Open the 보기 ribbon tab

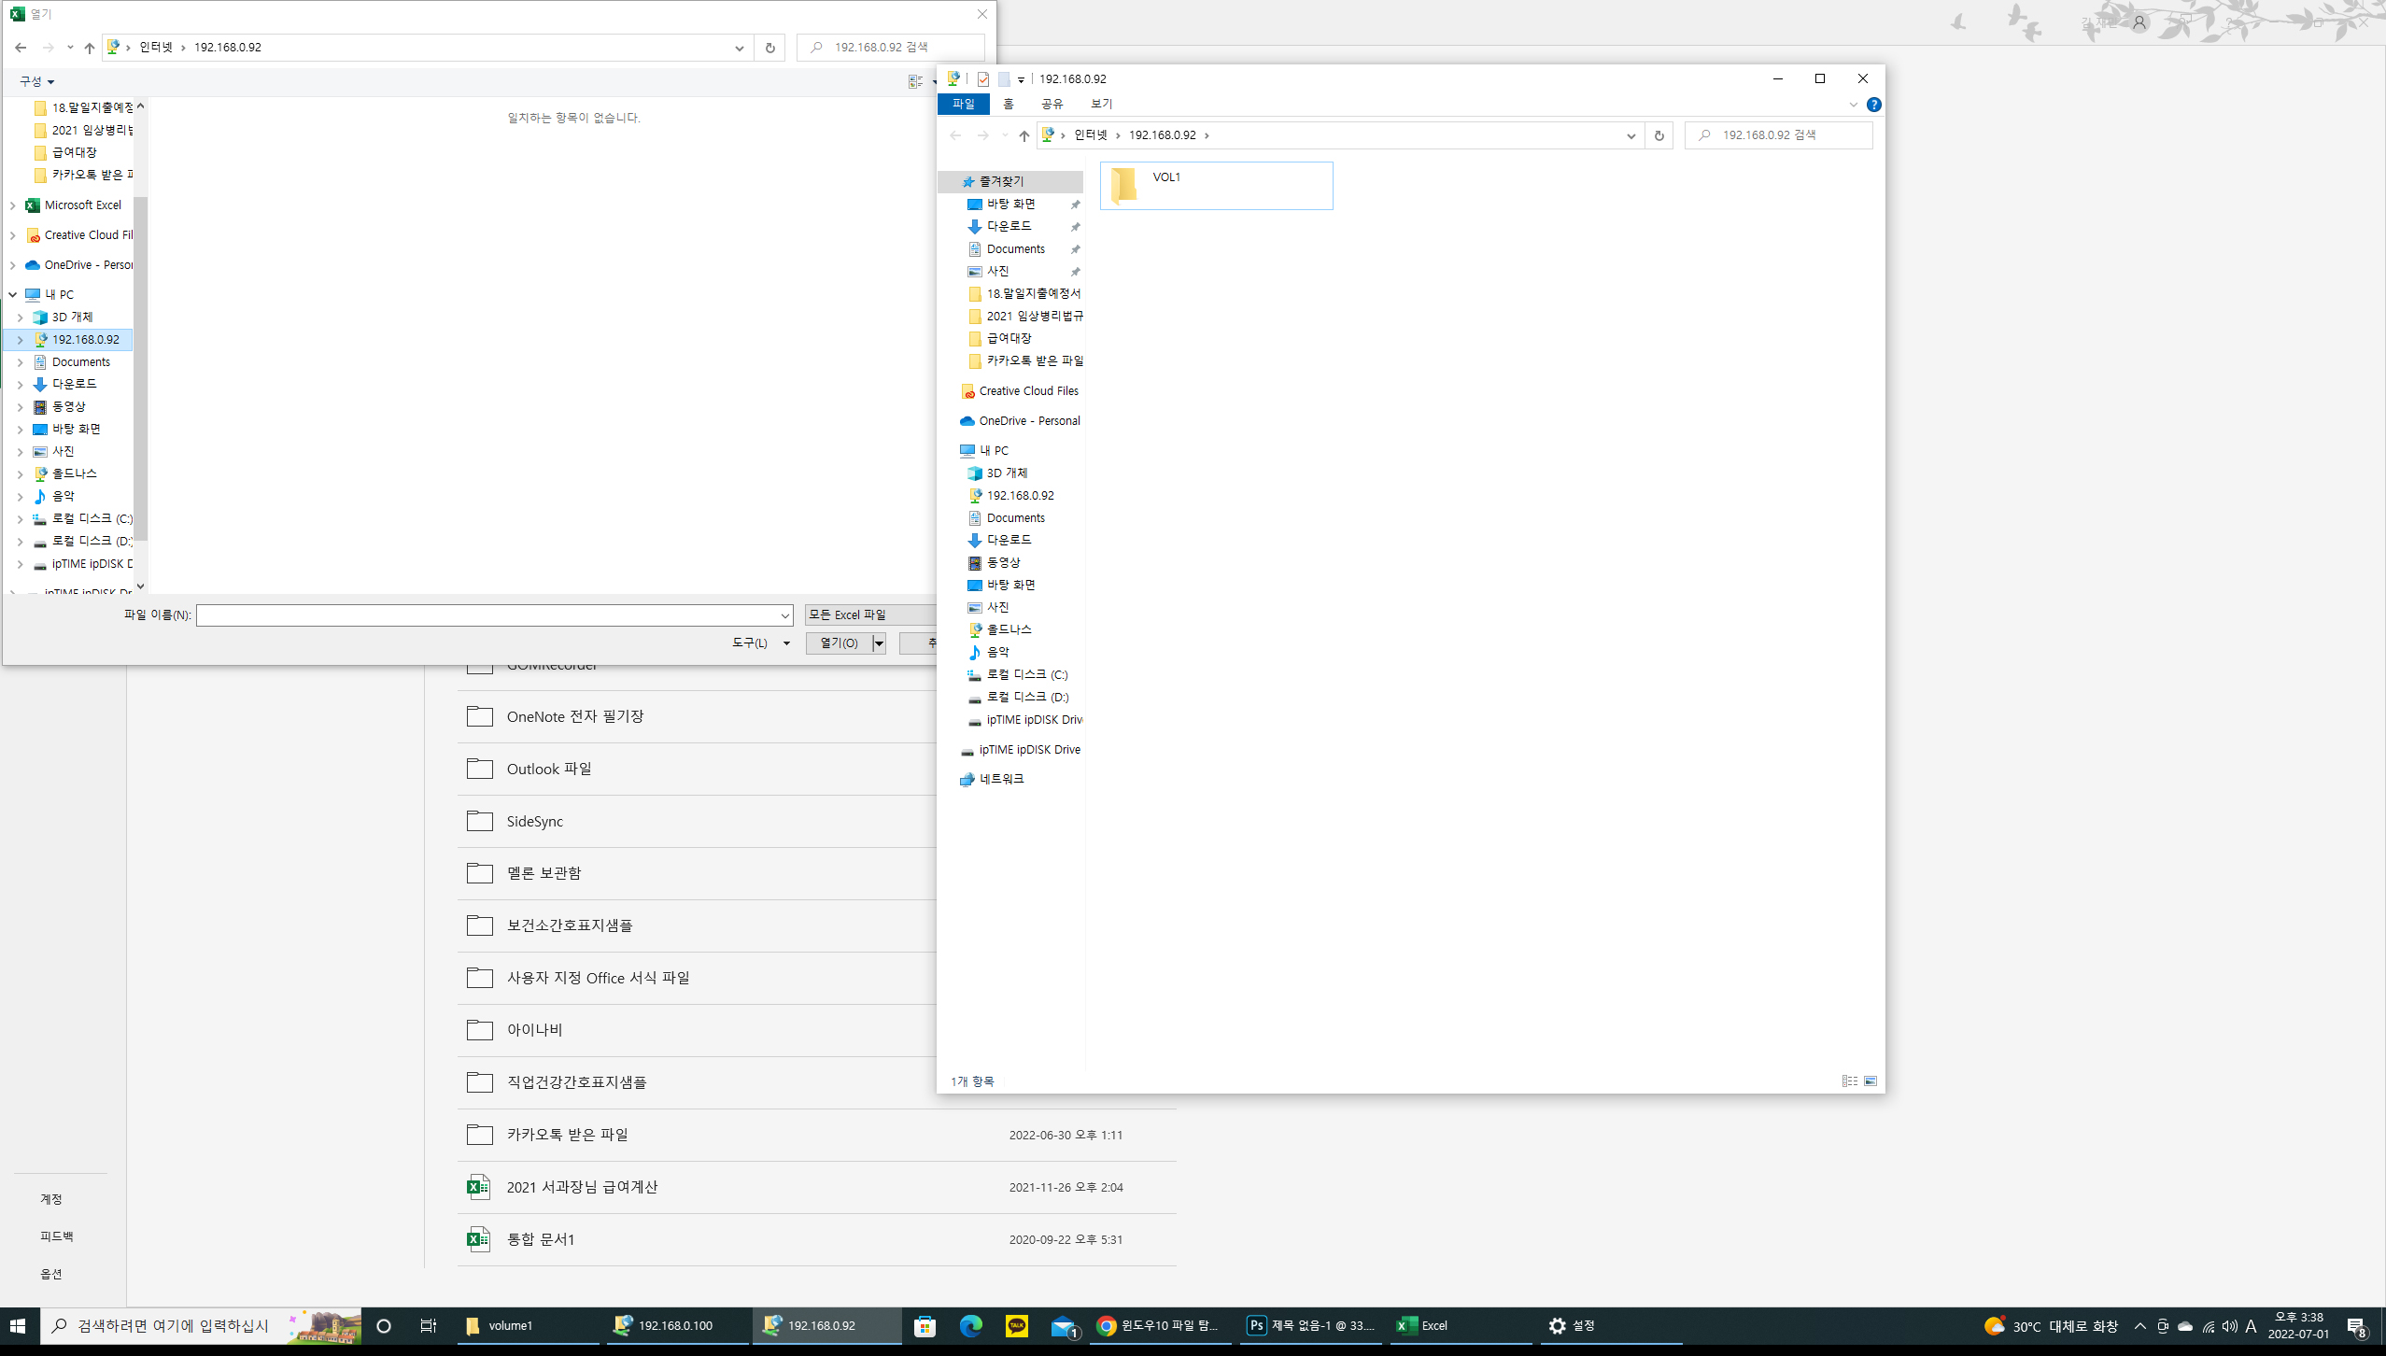1101,104
